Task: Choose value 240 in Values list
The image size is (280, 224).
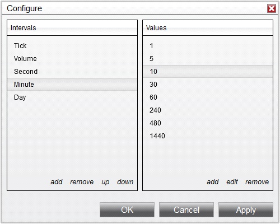Action: 208,110
